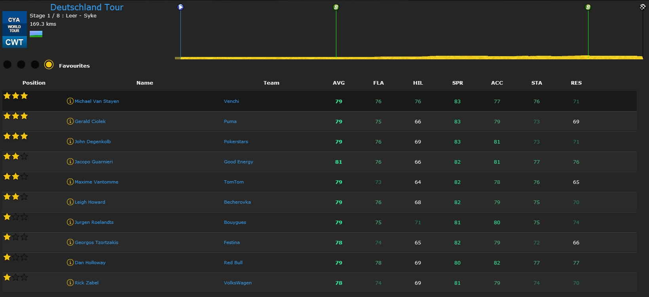Image resolution: width=649 pixels, height=297 pixels.
Task: Click the first green sprint marker
Action: tap(336, 7)
